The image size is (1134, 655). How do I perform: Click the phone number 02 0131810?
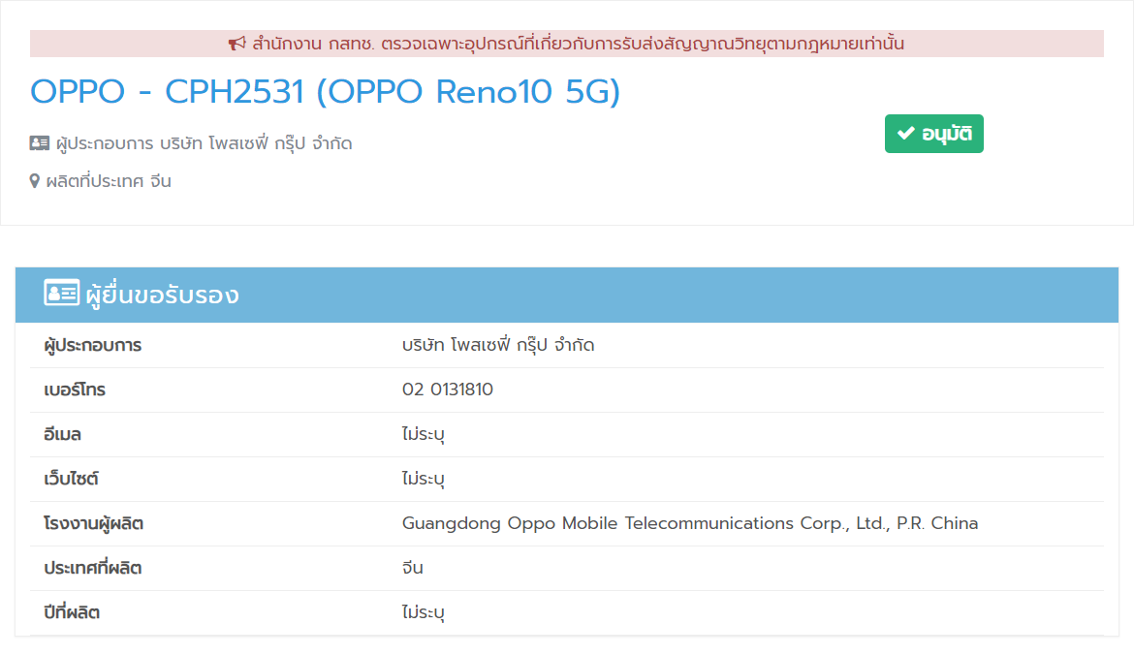pos(447,390)
